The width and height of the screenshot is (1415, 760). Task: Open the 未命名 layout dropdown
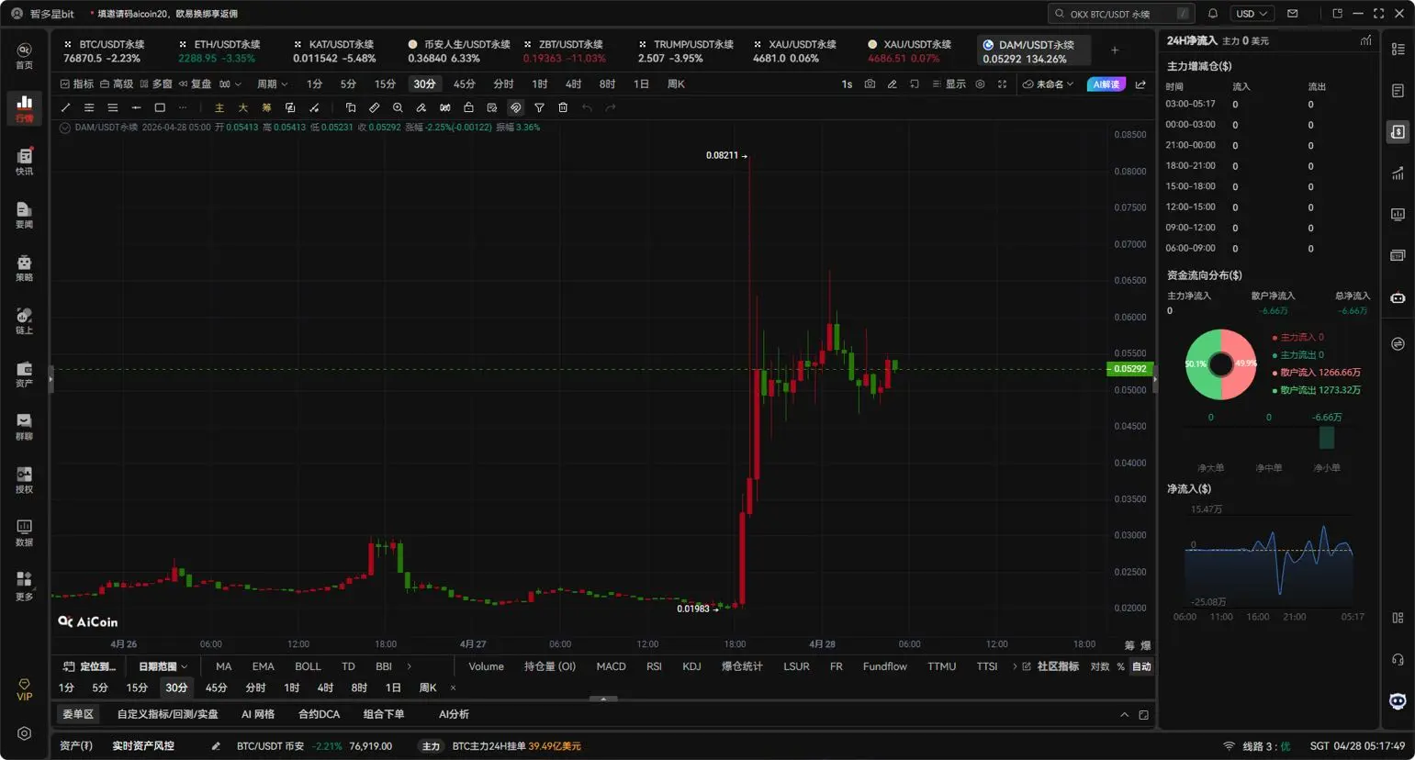click(1048, 84)
